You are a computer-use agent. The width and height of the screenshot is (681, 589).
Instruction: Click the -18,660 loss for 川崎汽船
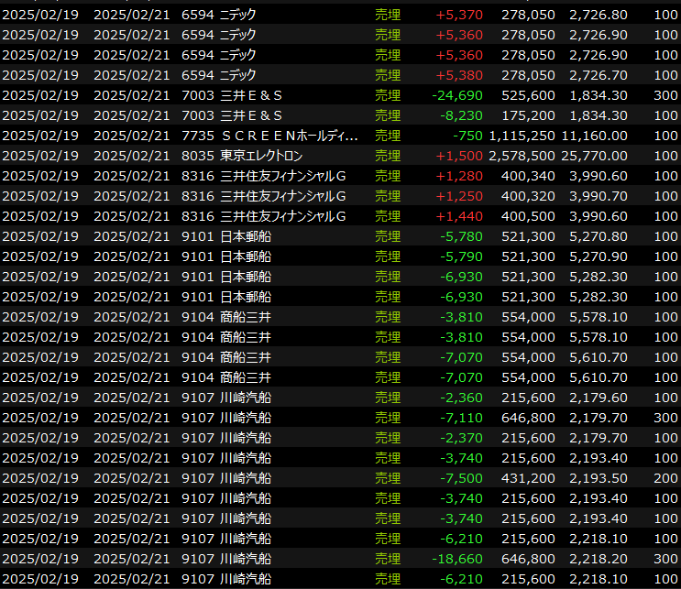[x=457, y=559]
